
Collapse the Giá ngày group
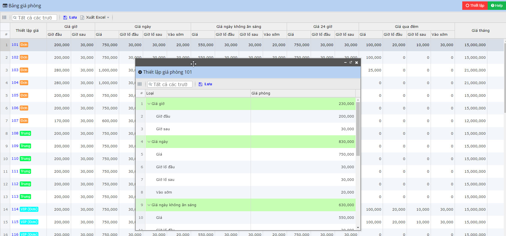click(149, 142)
